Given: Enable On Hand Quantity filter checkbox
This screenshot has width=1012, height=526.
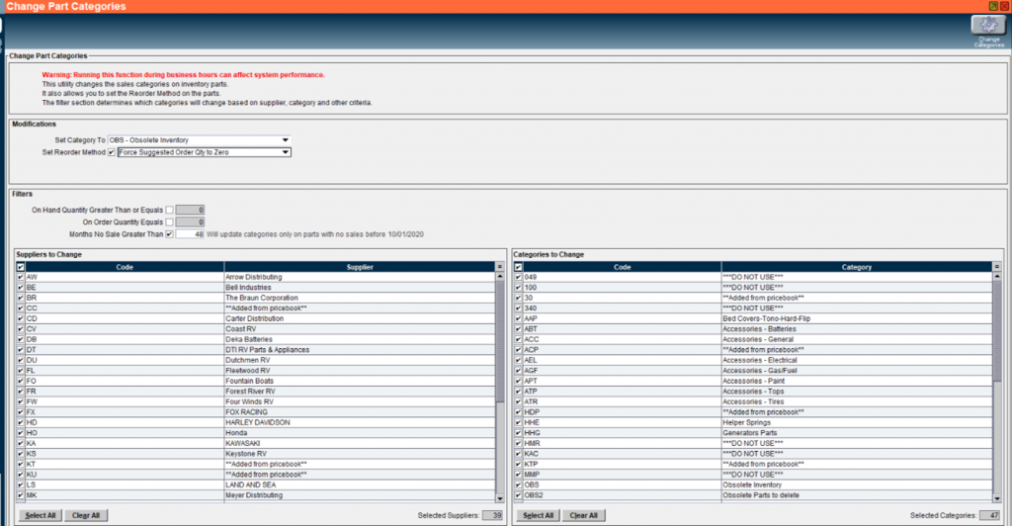Looking at the screenshot, I should (x=169, y=210).
